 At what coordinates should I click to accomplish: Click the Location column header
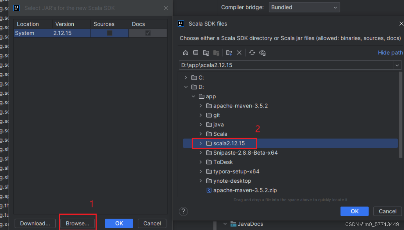tap(33, 24)
